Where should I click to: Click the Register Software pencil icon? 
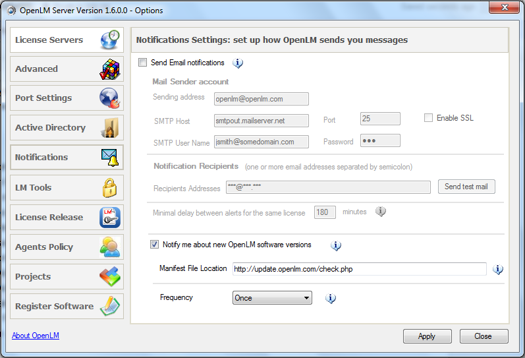[110, 306]
